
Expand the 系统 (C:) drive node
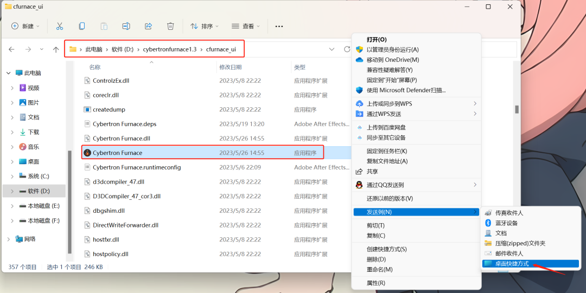click(x=12, y=176)
